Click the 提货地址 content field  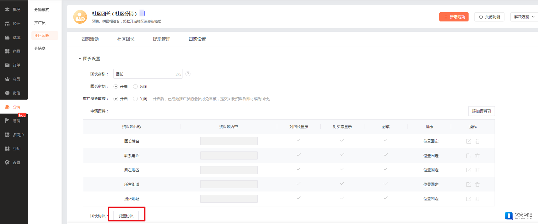coord(229,199)
